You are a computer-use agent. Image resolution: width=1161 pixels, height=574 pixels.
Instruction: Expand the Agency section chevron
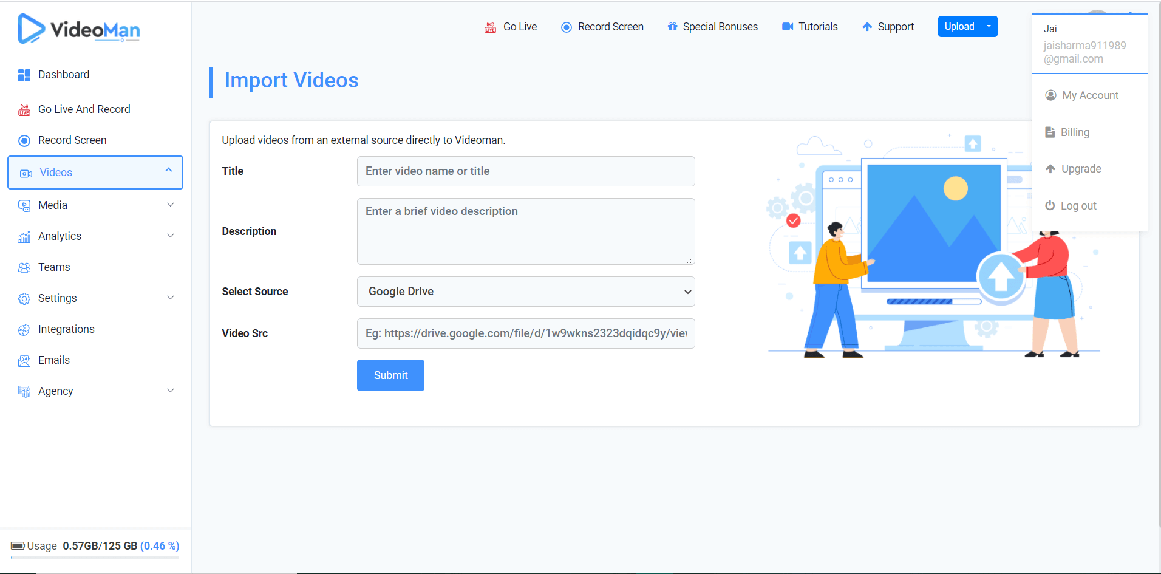171,391
